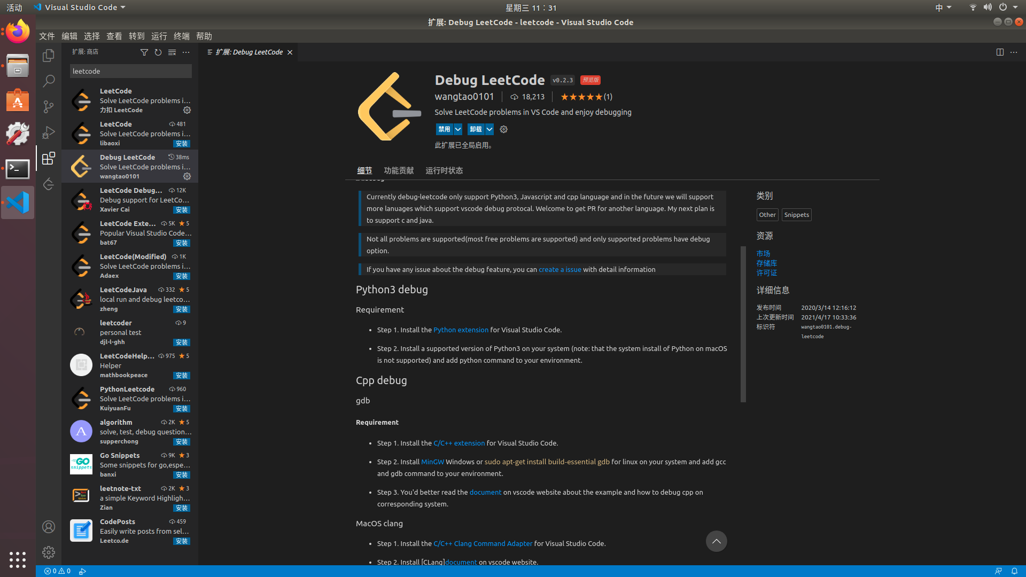Refresh the extensions list
This screenshot has height=577, width=1026.
[x=158, y=52]
